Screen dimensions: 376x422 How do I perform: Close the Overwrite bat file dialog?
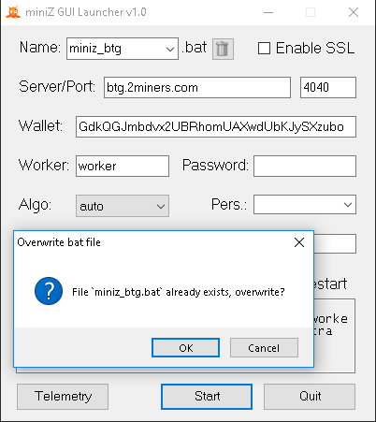(299, 242)
